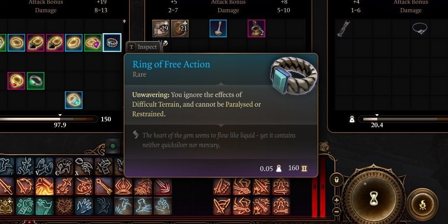Use the Shove action marked V
This screenshot has width=448, height=224.
[x=44, y=166]
